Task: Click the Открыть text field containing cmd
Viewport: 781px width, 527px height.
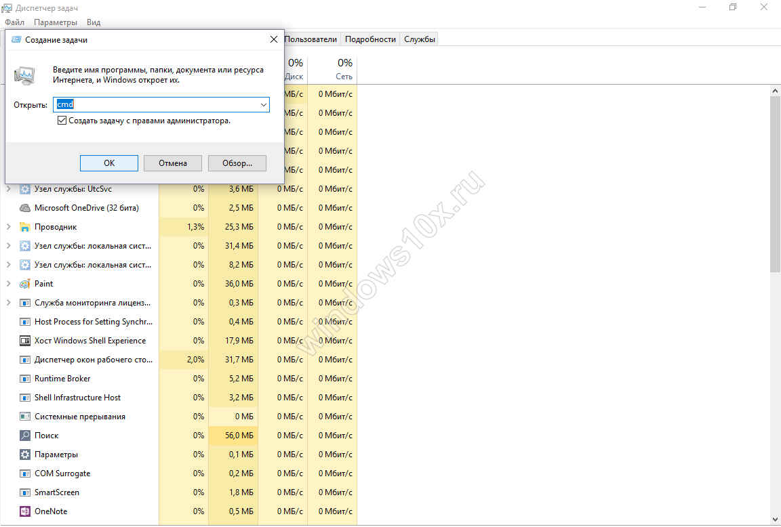Action: [156, 105]
